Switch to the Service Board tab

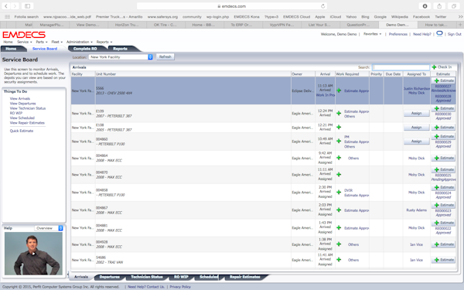click(45, 49)
